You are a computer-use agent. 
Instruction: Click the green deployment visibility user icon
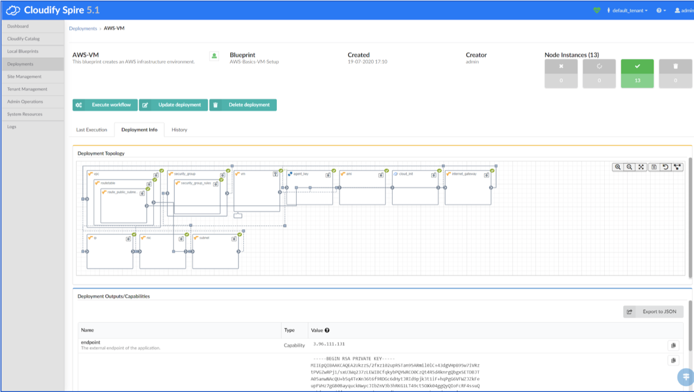(214, 56)
